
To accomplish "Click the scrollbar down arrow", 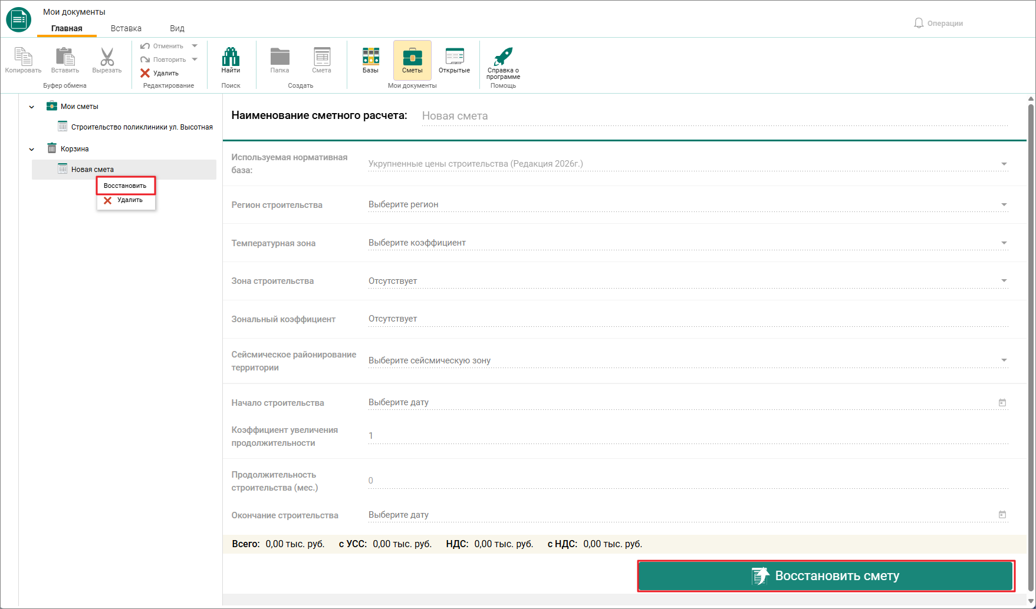I will point(1031,601).
